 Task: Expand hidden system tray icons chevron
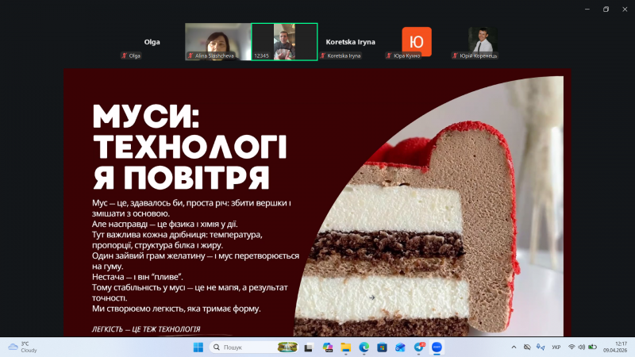[x=512, y=347]
